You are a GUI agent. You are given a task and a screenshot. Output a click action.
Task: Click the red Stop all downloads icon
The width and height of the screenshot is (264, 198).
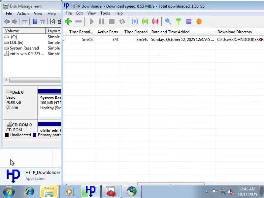coord(155,21)
